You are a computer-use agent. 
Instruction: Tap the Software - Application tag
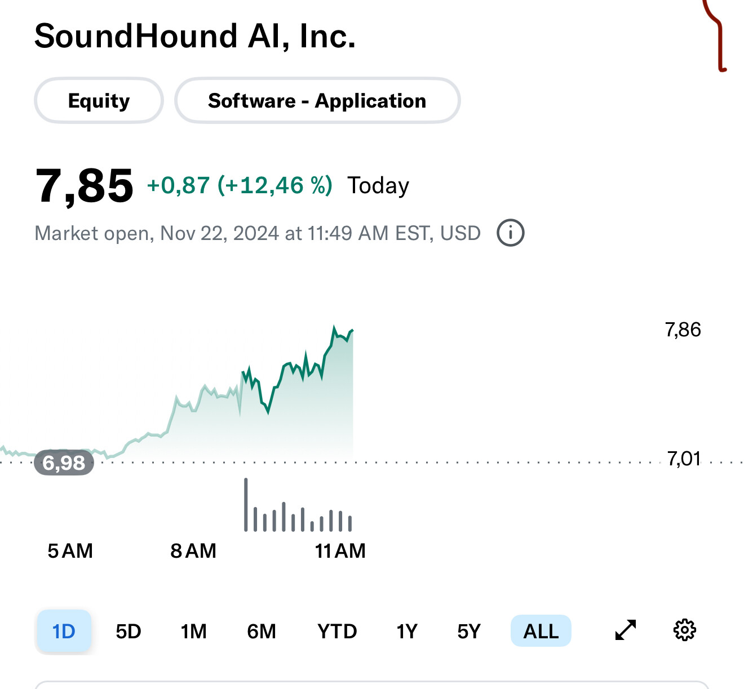click(317, 100)
